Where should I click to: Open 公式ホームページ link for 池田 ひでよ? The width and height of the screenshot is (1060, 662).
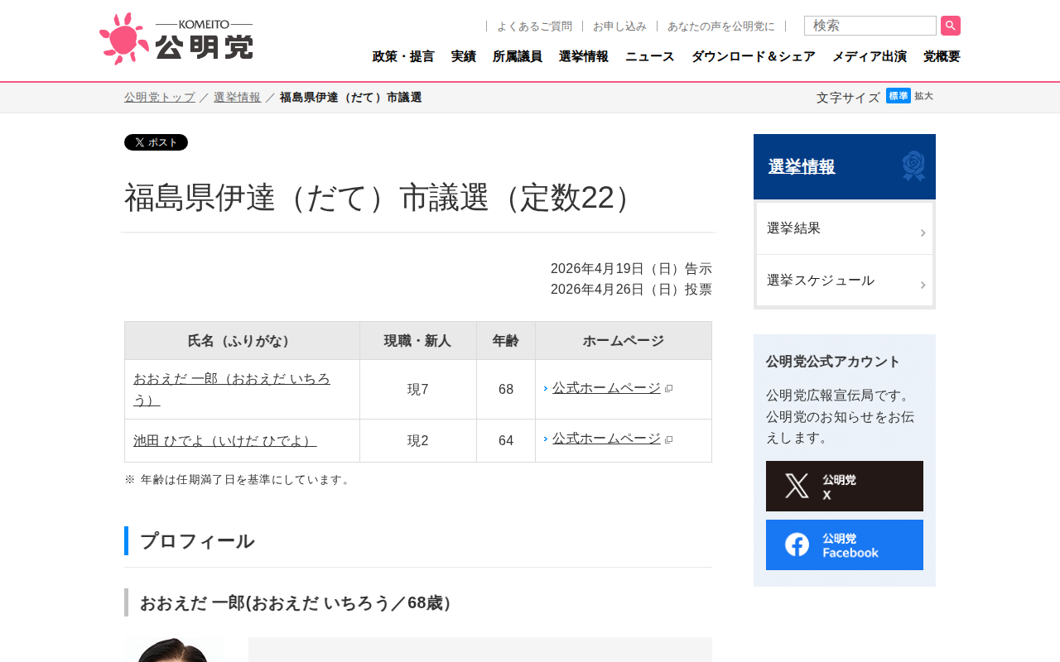tap(606, 439)
